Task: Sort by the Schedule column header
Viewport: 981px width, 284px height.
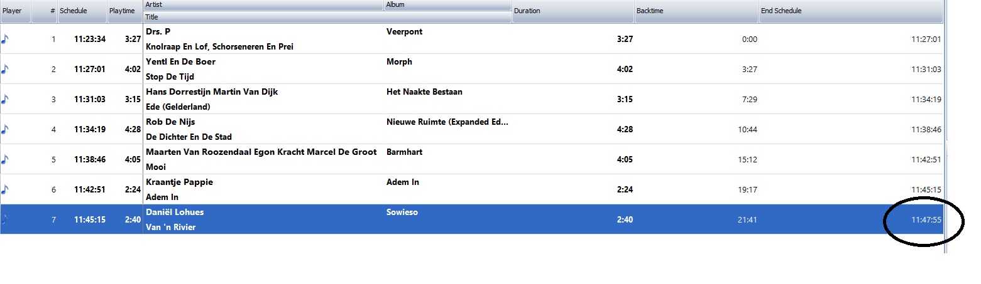Action: tap(81, 11)
